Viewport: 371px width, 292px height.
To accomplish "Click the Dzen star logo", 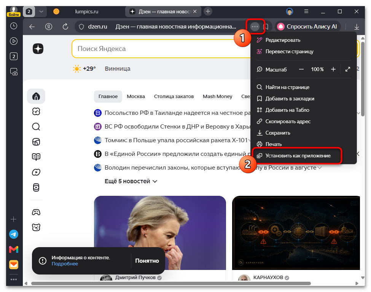I will [38, 49].
